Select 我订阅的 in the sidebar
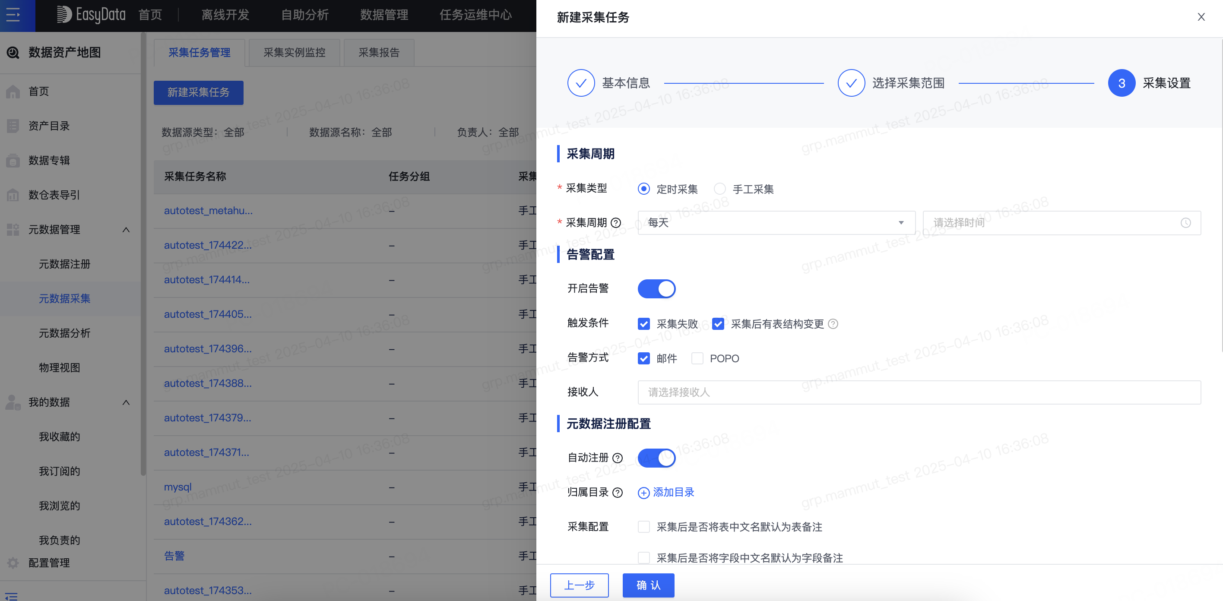This screenshot has height=601, width=1223. pos(59,471)
